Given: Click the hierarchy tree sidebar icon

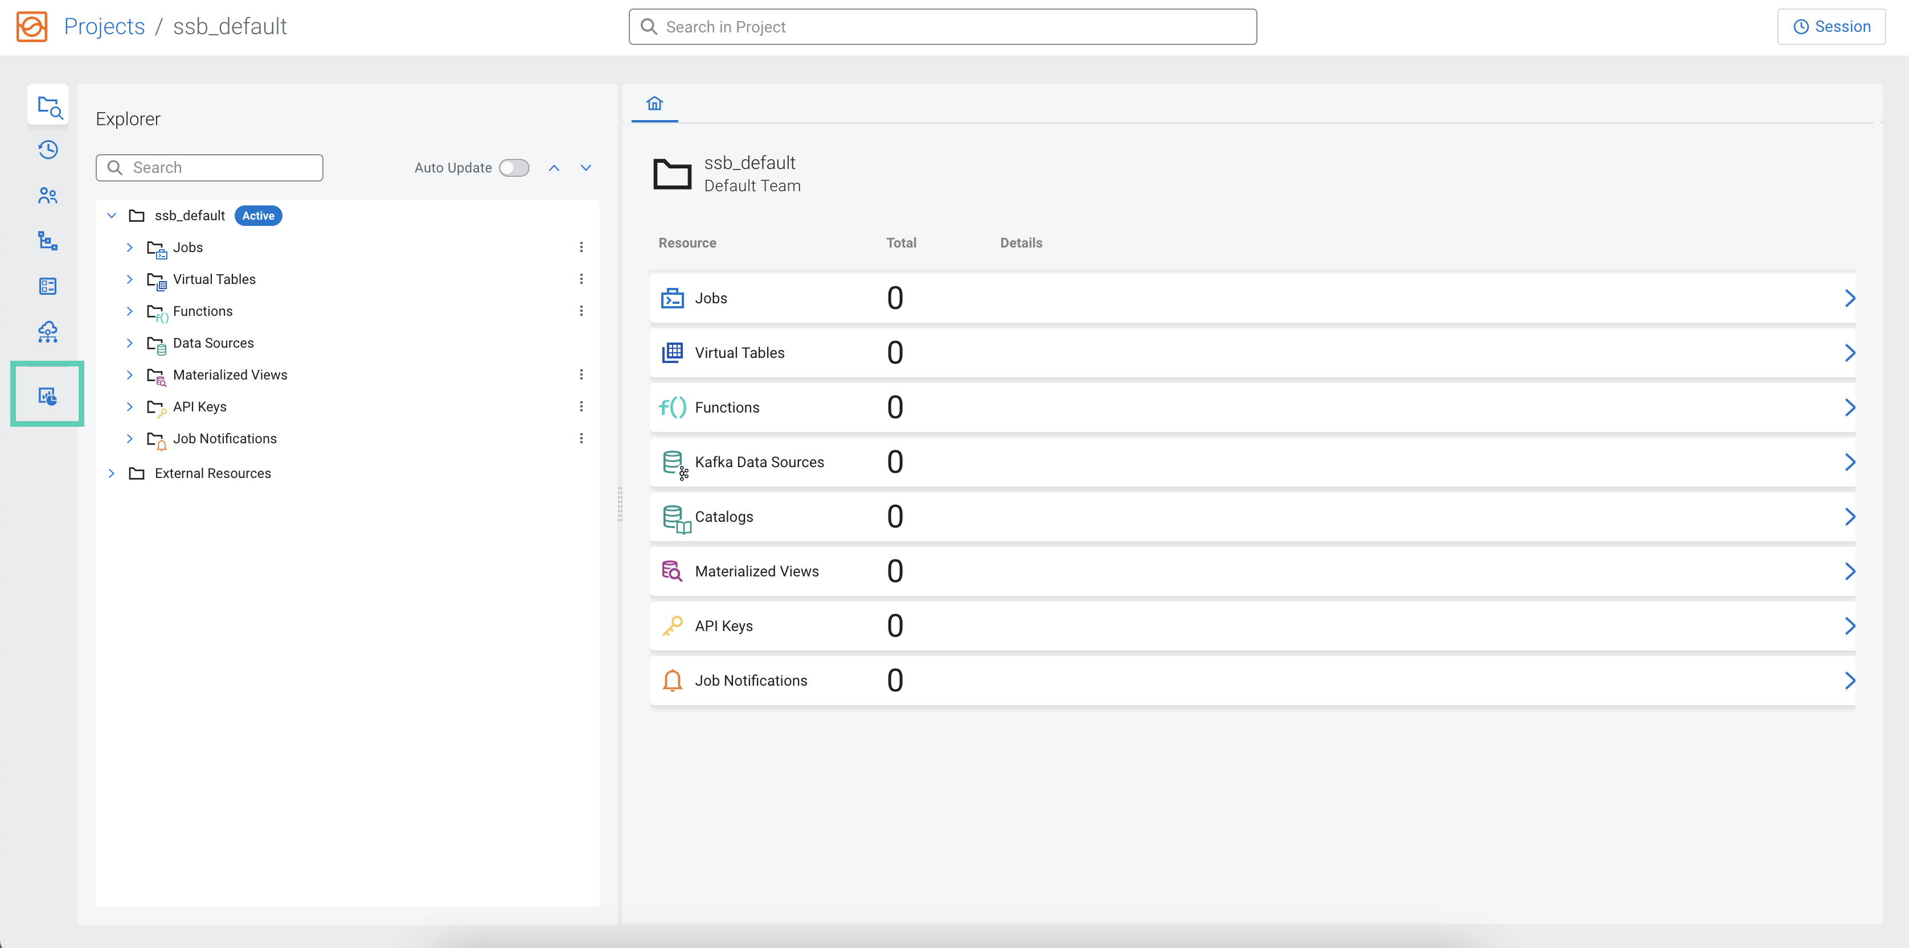Looking at the screenshot, I should tap(48, 241).
